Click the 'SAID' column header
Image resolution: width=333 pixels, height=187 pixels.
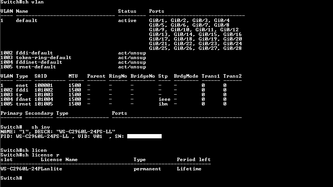tap(41, 76)
